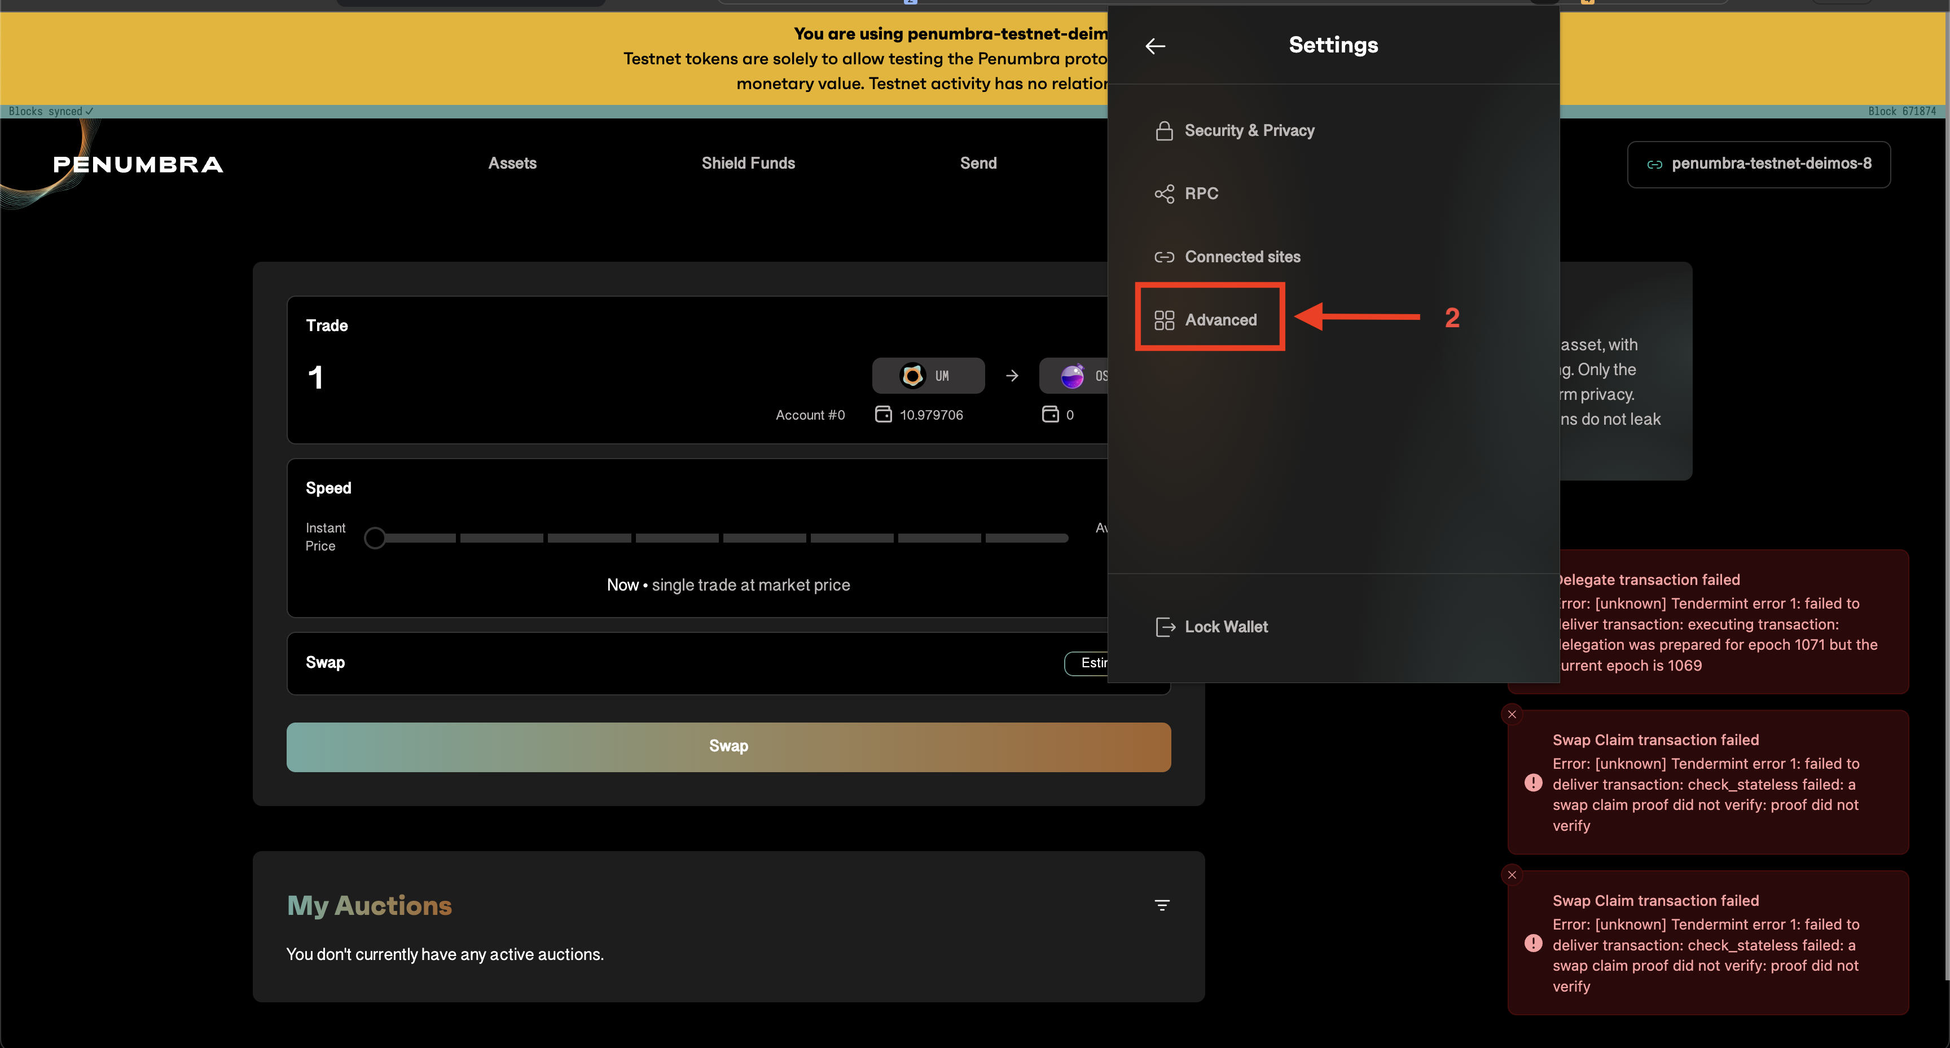This screenshot has width=1950, height=1048.
Task: Open the My Auctions filter icon
Action: [1162, 905]
